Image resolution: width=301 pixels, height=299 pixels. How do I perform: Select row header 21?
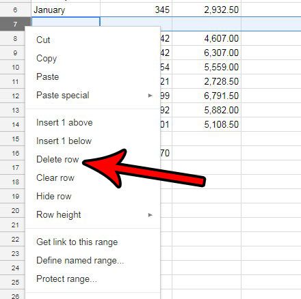12,225
